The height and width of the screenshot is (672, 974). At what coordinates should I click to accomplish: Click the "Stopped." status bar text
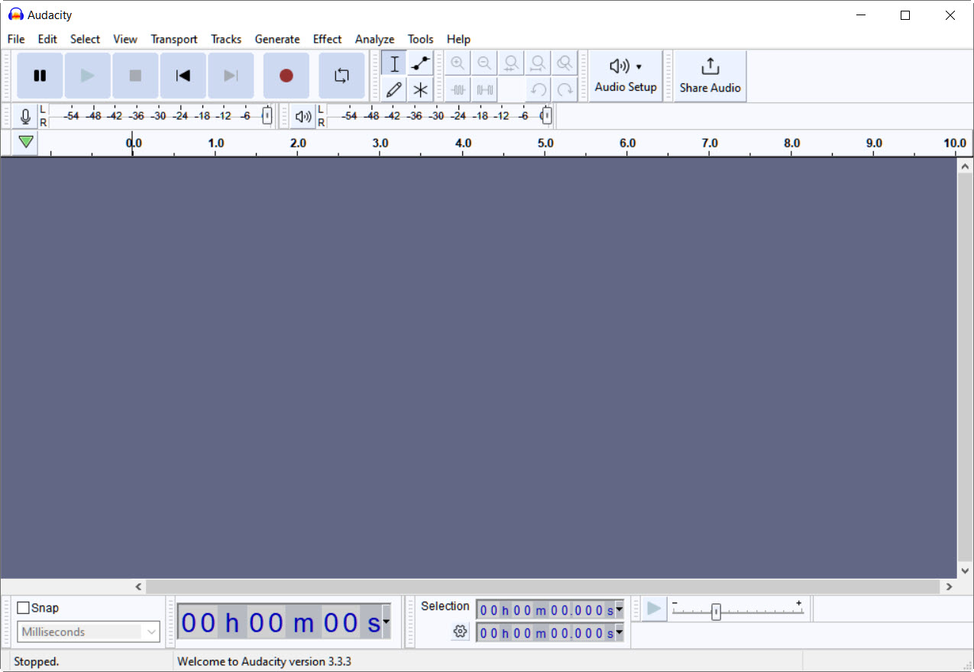(37, 661)
